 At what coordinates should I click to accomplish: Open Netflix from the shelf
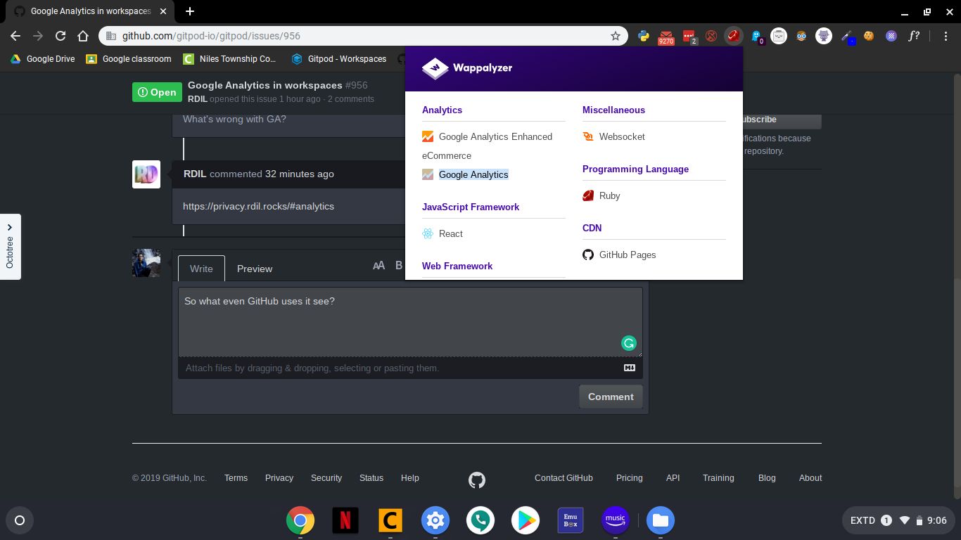point(345,521)
